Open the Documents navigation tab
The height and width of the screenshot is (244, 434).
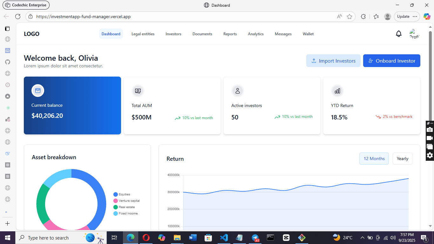pos(202,34)
